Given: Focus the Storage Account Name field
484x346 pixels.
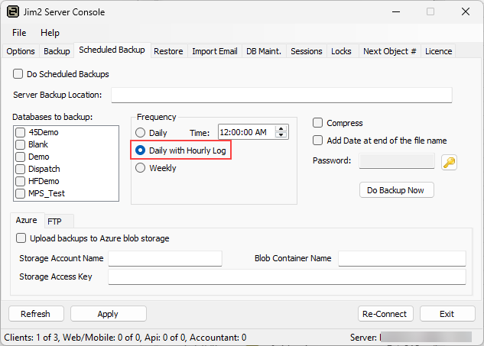Looking at the screenshot, I should tap(164, 258).
